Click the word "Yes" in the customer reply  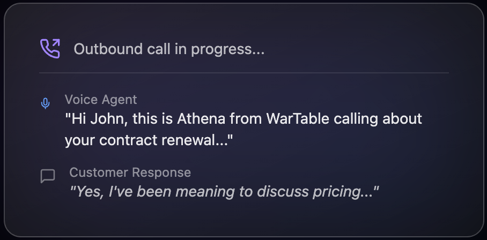(87, 191)
